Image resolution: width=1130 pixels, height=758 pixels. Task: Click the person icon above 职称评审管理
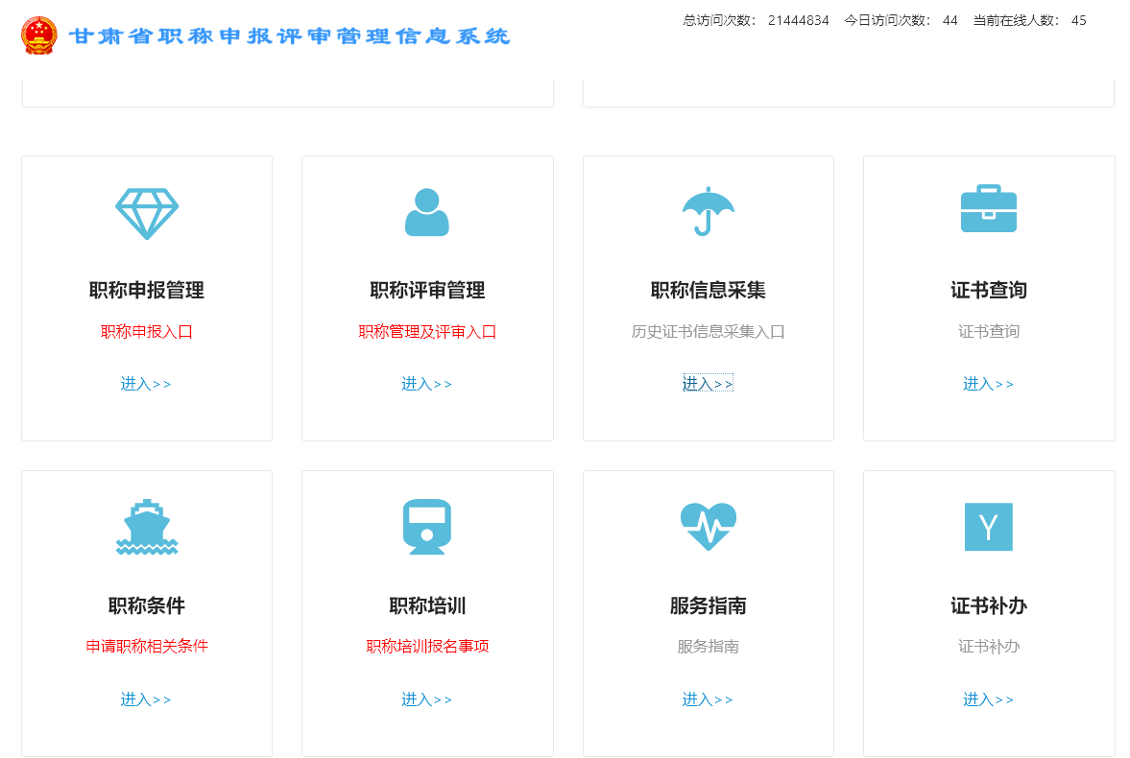(426, 210)
